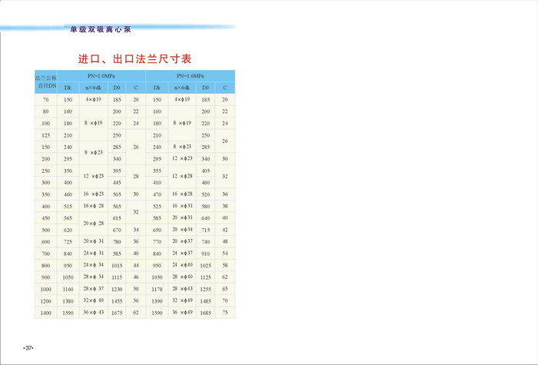Viewport: 538px width, 365px height.
Task: Select the 28×φ43 cell
Action: click(181, 289)
